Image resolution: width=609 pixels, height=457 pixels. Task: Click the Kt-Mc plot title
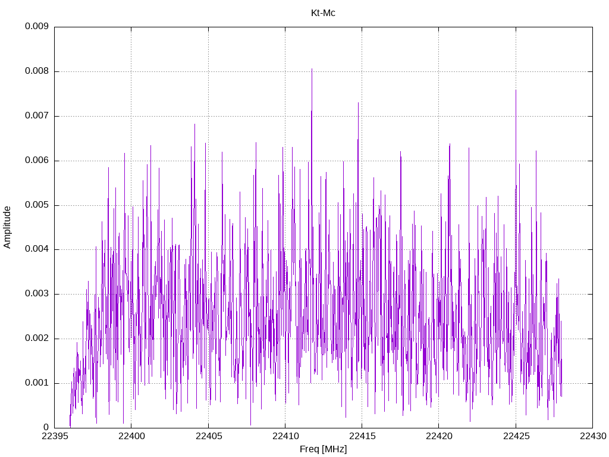coord(323,13)
